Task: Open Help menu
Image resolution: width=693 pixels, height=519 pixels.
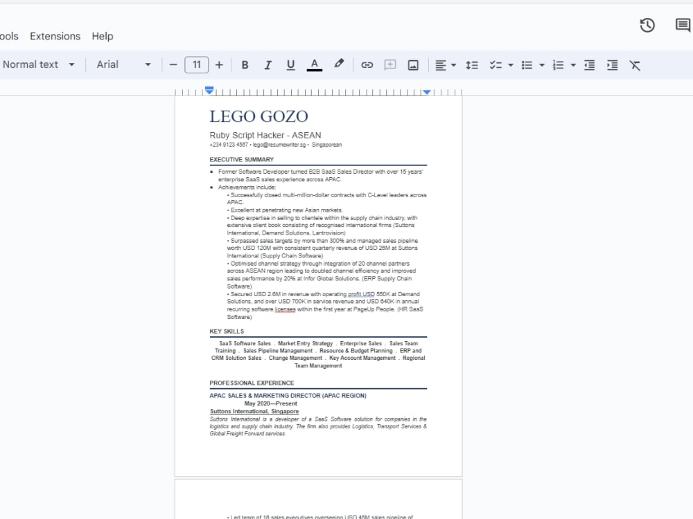Action: (x=103, y=36)
